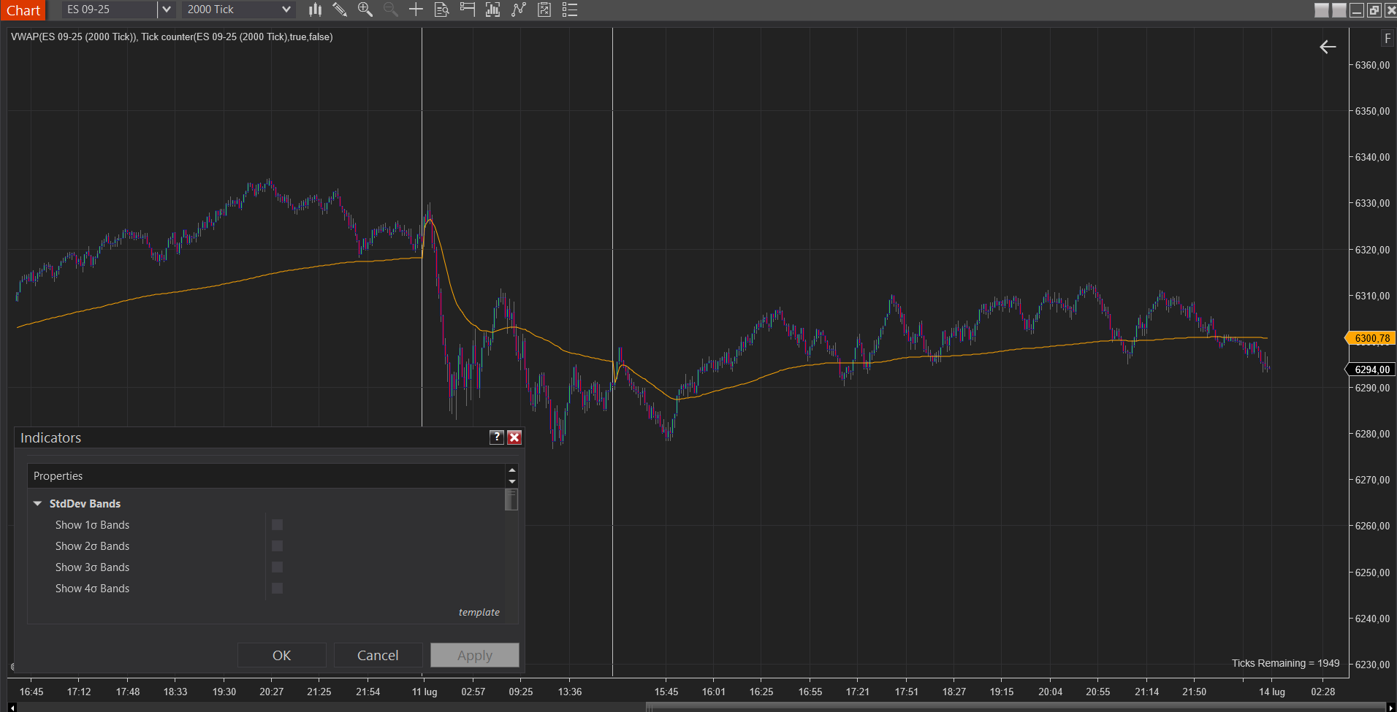1397x712 pixels.
Task: Open the ES 09-25 instrument dropdown arrow
Action: point(167,9)
